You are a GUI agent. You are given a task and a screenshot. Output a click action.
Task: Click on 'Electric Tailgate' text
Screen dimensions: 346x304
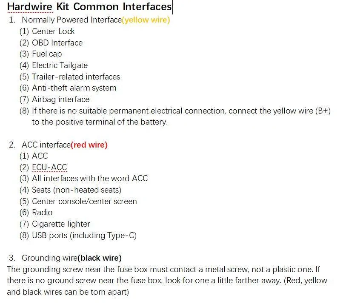click(x=60, y=65)
